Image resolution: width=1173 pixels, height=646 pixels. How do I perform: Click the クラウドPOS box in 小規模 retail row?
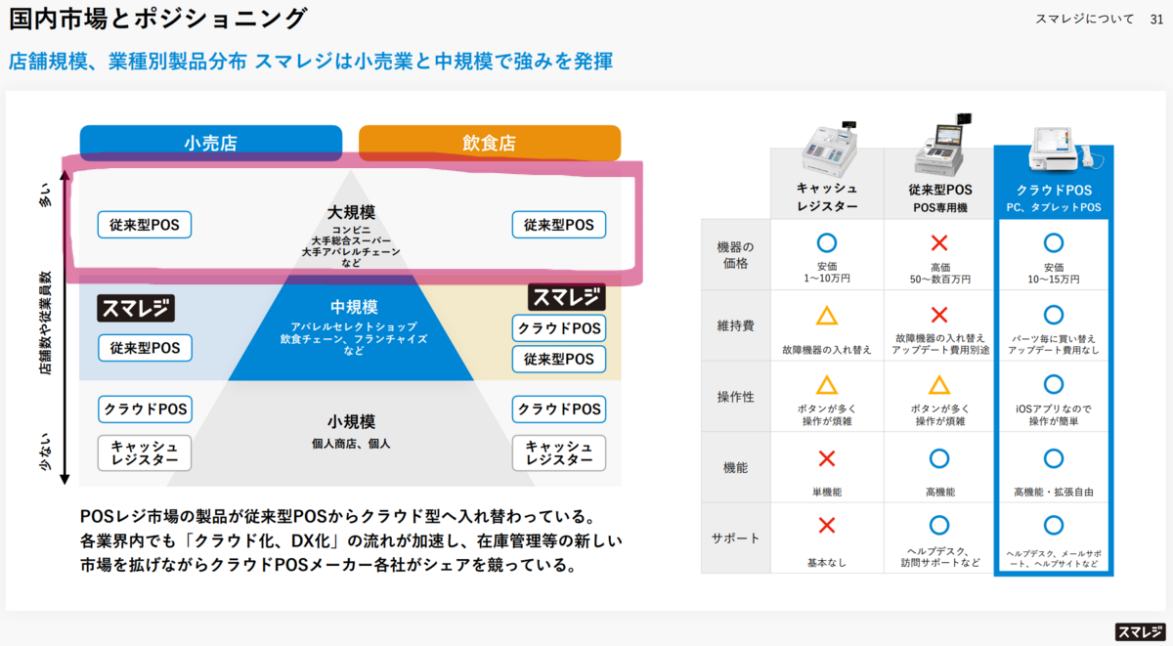point(145,409)
